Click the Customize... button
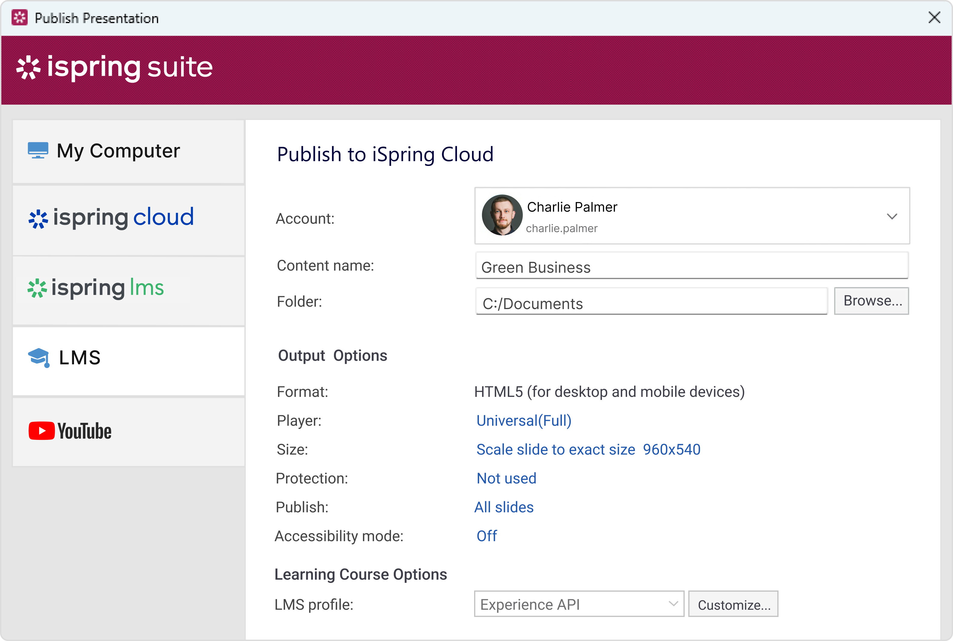Viewport: 953px width, 641px height. 733,604
